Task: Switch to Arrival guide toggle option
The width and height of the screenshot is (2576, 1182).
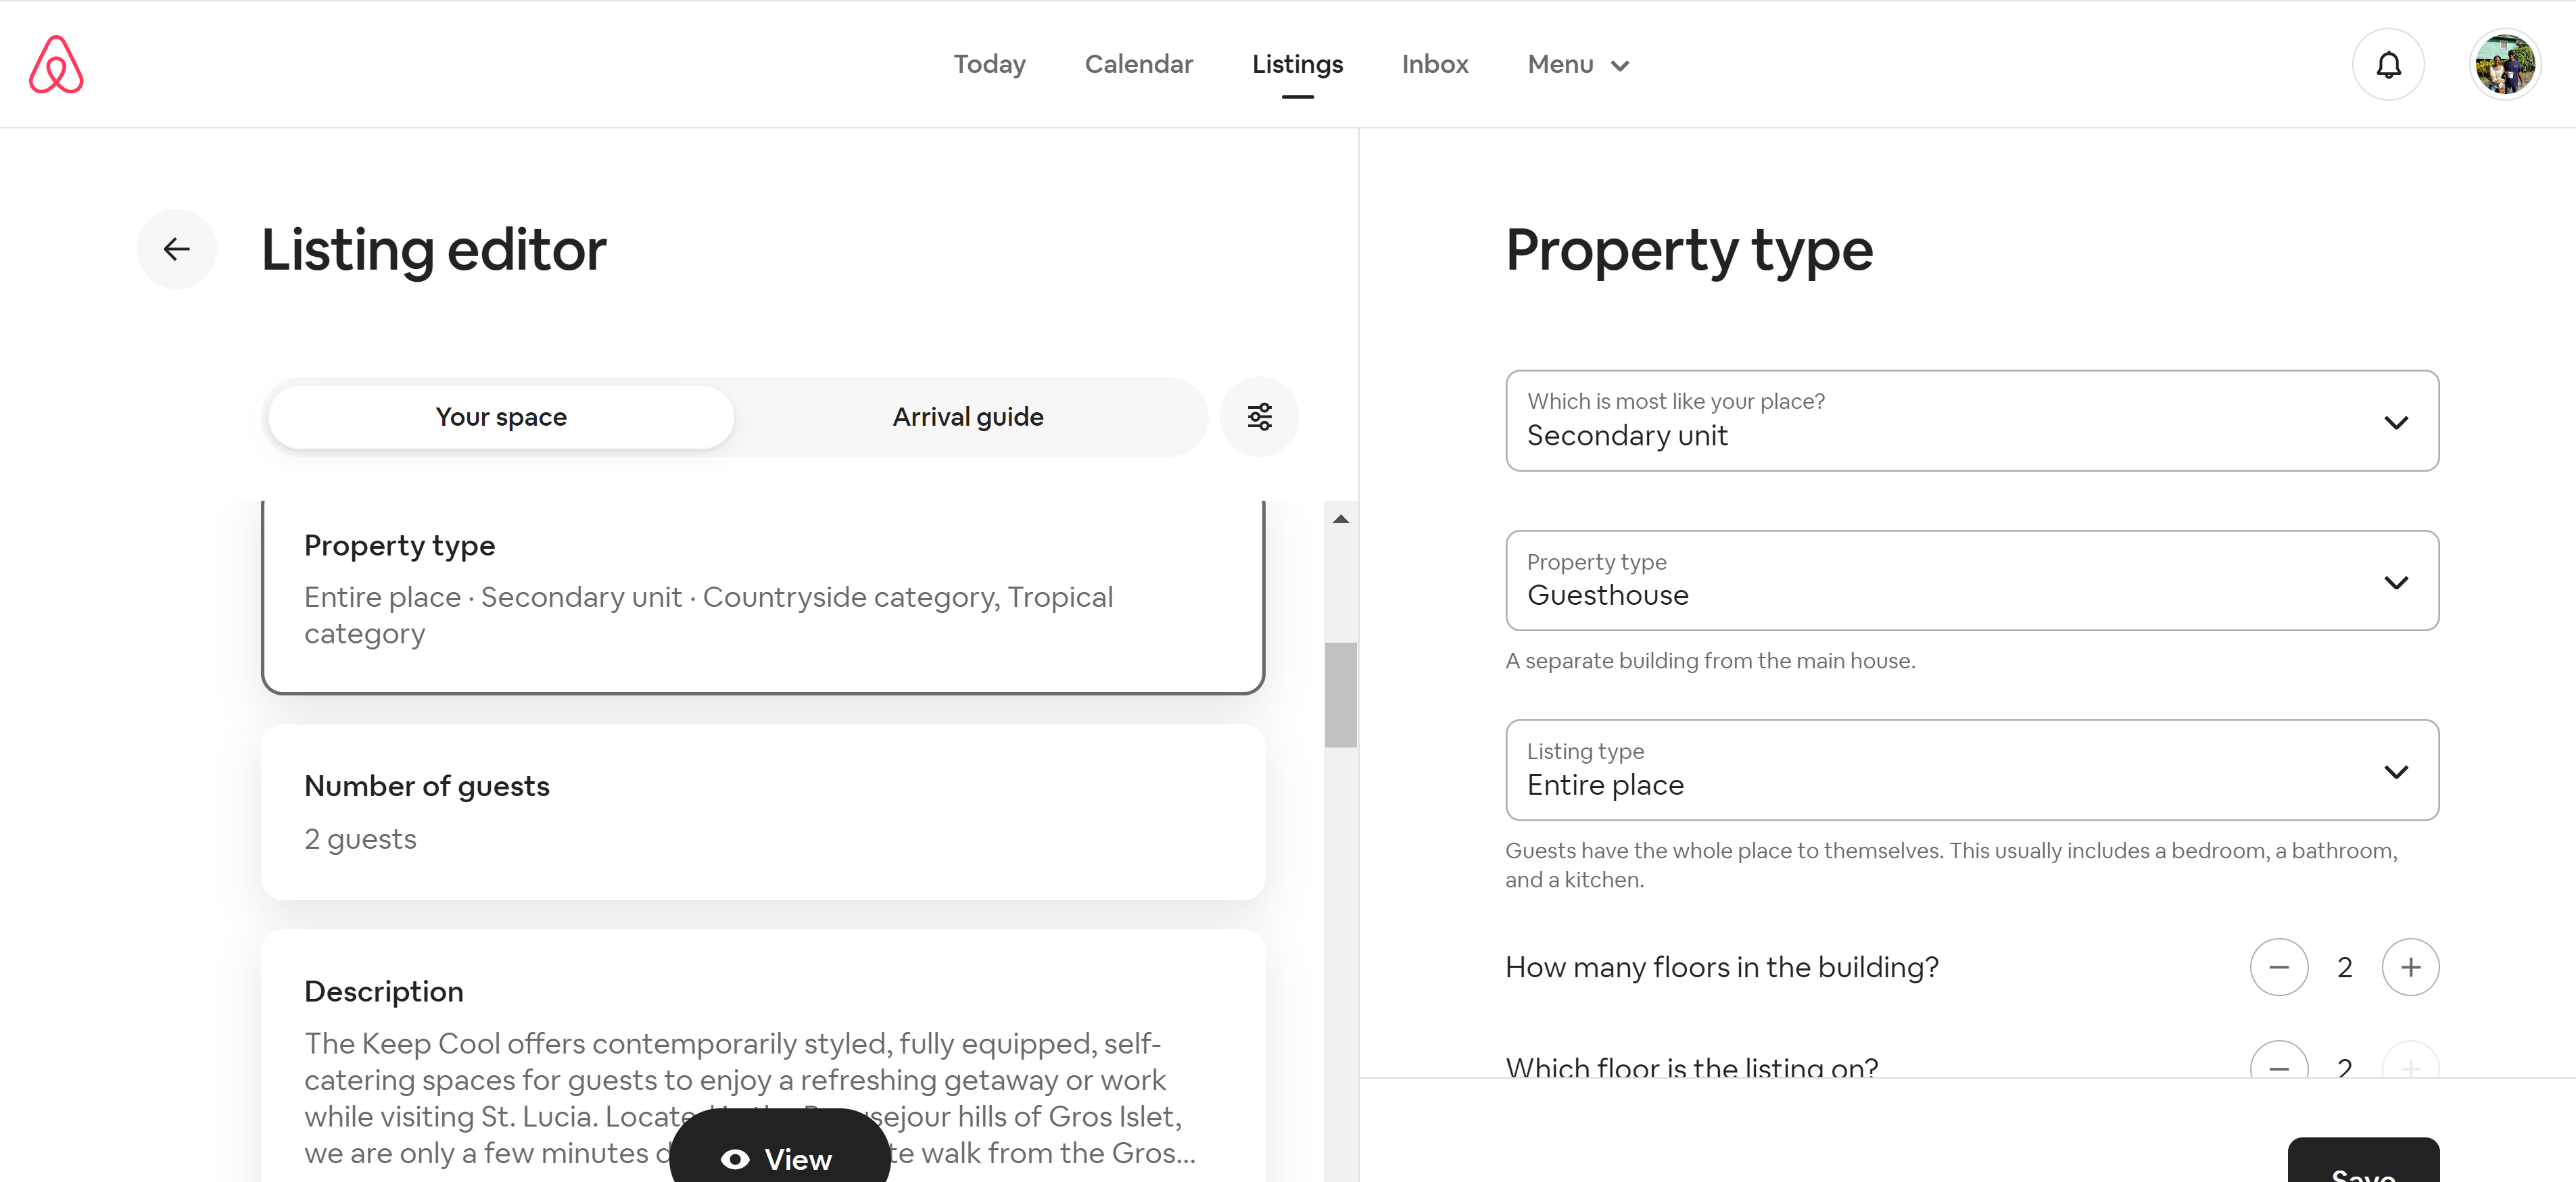Action: point(967,417)
